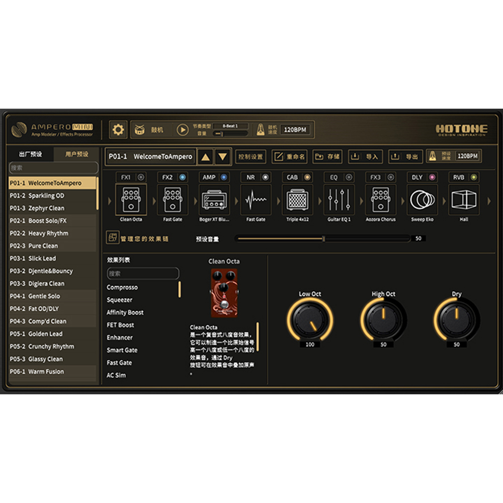Screen dimensions: 503x503
Task: Select the Guitar EQ 1 sliders icon
Action: pos(339,200)
